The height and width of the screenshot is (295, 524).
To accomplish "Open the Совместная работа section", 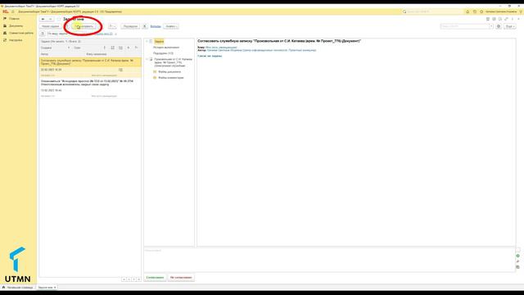I will click(20, 33).
